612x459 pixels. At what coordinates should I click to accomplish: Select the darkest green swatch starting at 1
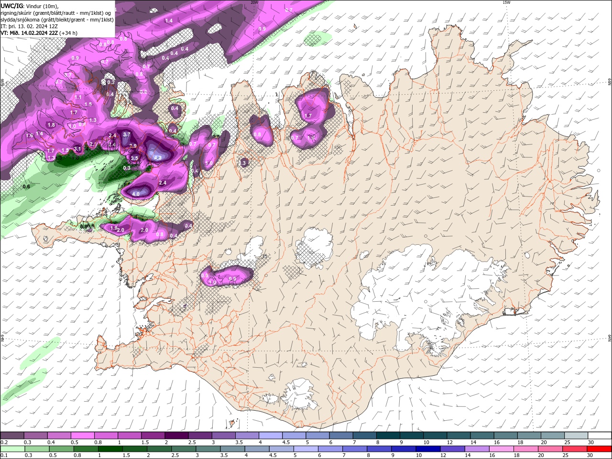tap(110, 449)
